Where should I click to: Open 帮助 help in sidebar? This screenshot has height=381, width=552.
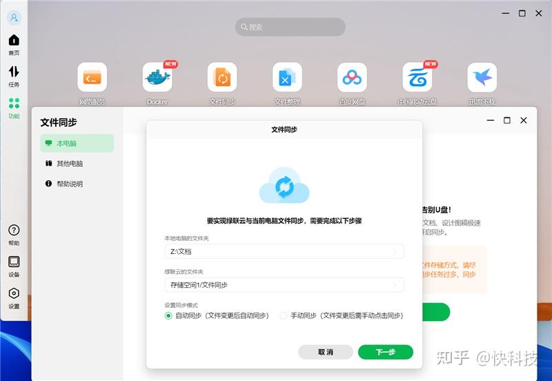(14, 235)
